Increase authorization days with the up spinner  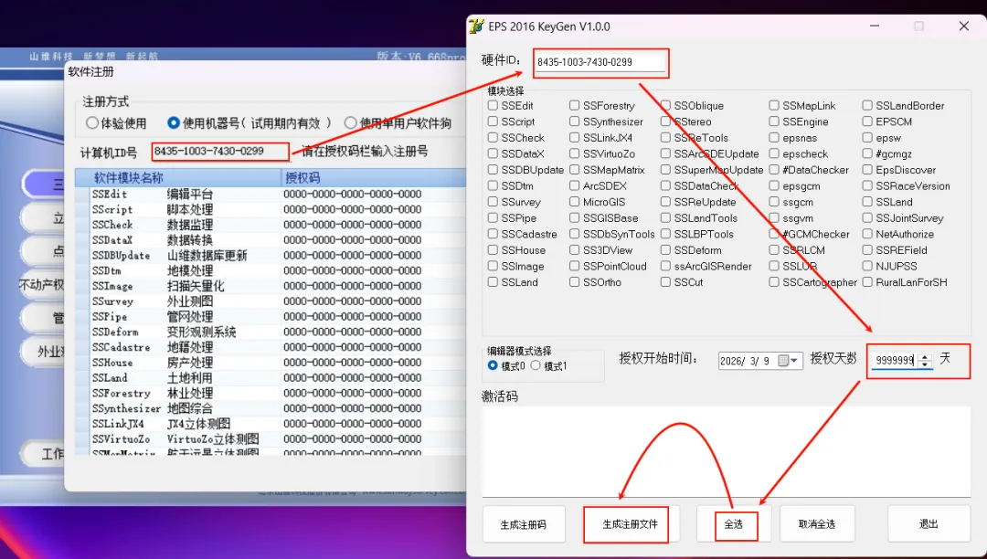pos(925,356)
